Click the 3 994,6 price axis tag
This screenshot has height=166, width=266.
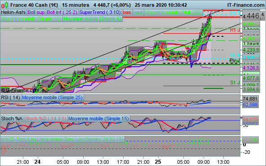tap(251, 89)
